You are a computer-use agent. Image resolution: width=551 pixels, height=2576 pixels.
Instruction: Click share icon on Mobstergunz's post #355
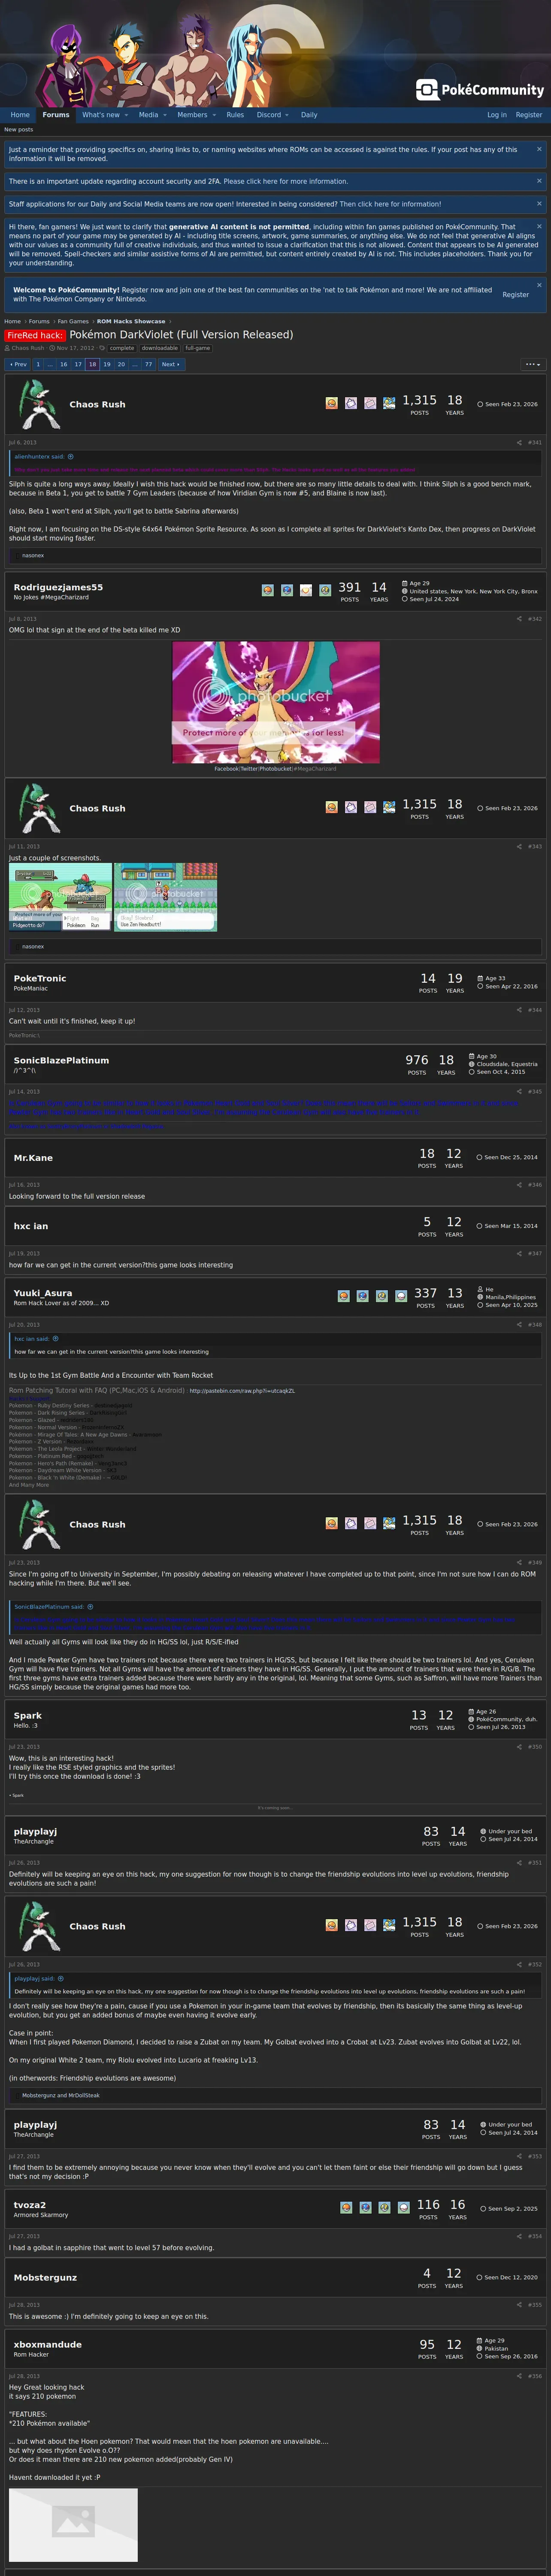point(519,2305)
